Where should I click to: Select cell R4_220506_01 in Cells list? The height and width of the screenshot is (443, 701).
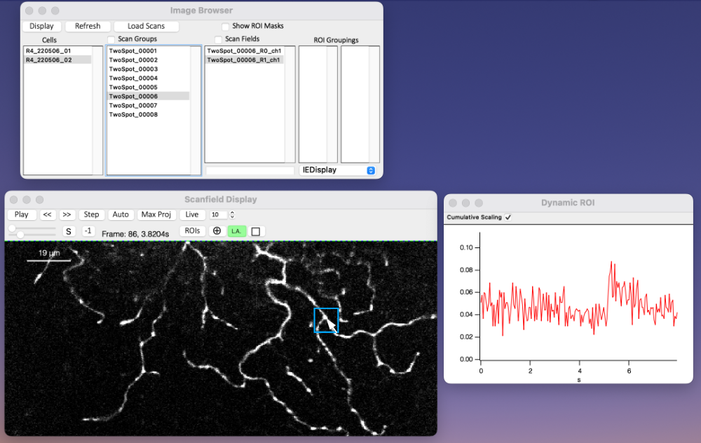[x=48, y=51]
